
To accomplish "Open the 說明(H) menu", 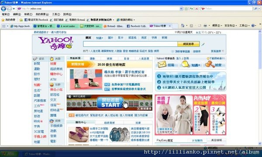I will (x=67, y=14).
